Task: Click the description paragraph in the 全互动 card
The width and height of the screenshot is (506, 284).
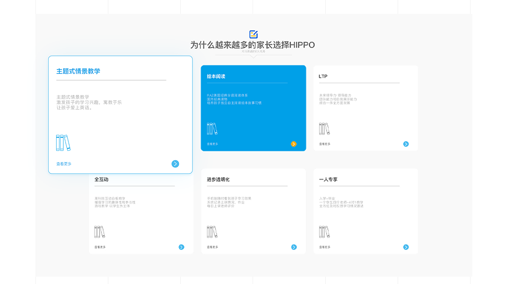Action: (115, 202)
